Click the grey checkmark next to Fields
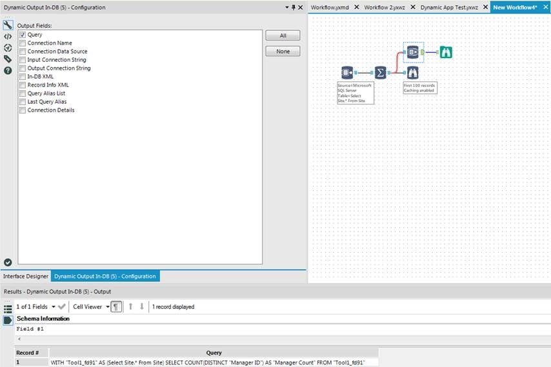The image size is (551, 367). [x=62, y=306]
